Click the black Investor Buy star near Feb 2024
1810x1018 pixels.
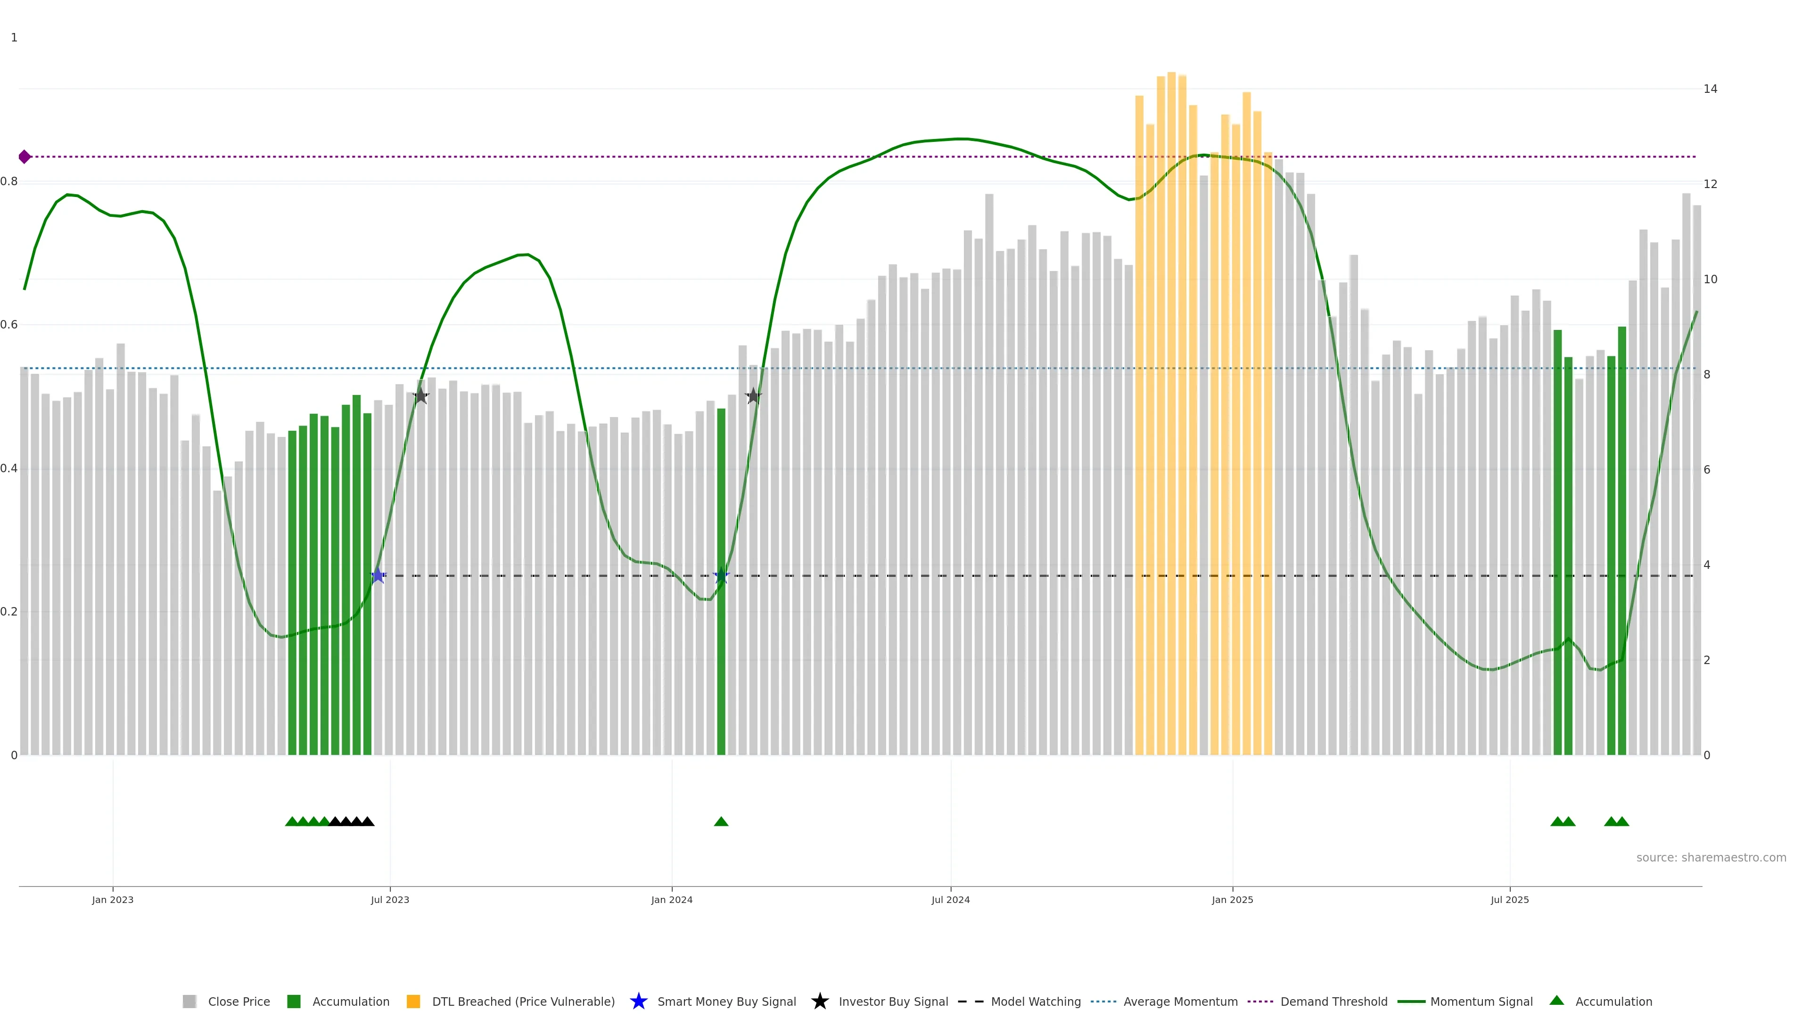(753, 396)
